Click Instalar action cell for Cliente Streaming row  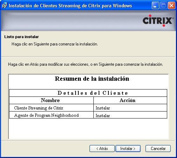pyautogui.click(x=130, y=108)
